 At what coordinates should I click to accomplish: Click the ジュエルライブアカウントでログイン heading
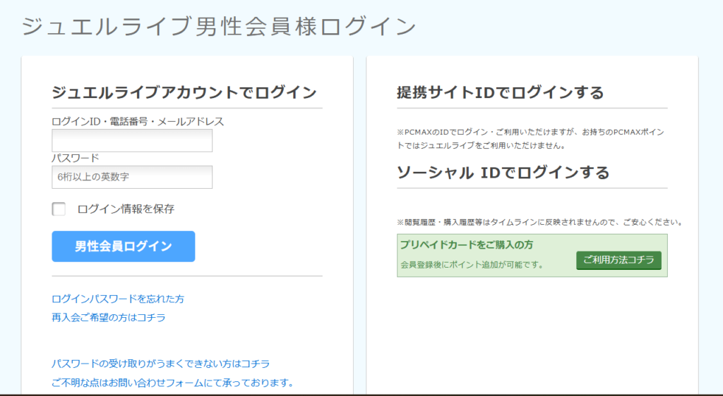184,92
